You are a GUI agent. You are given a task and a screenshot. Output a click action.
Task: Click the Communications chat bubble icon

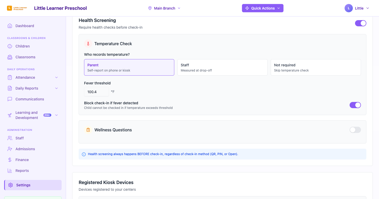[x=10, y=99]
